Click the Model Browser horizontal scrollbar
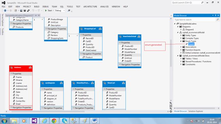The width and height of the screenshot is (221, 124). pos(195,108)
